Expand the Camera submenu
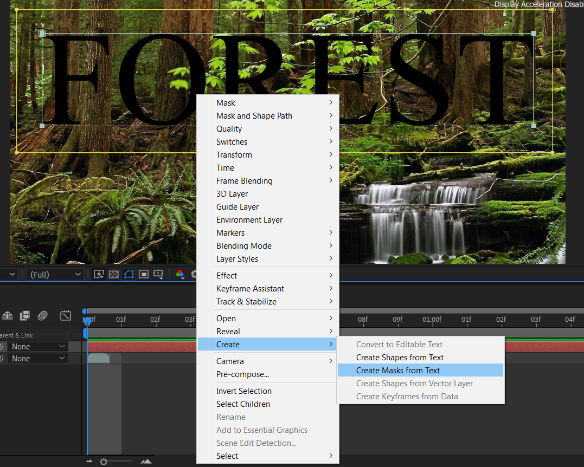The height and width of the screenshot is (467, 584). pyautogui.click(x=268, y=361)
